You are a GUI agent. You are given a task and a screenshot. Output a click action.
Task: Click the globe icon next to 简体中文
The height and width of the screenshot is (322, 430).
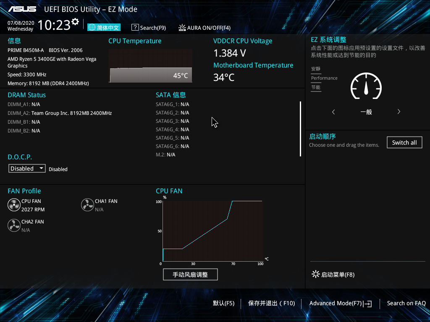tap(92, 27)
